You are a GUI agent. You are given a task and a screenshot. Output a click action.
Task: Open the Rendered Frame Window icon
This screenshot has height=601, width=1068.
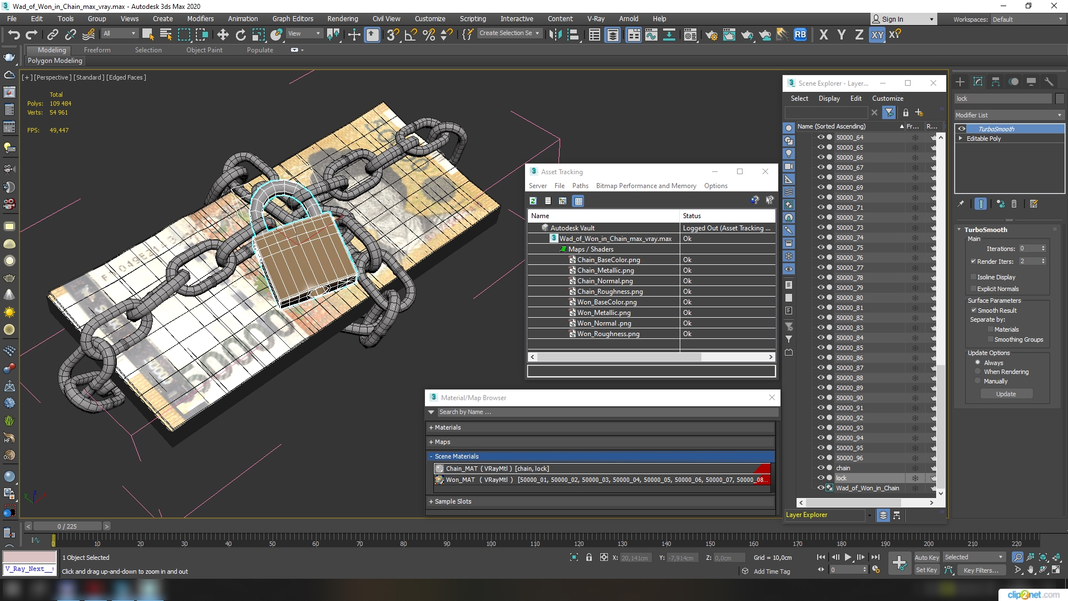[x=729, y=35]
